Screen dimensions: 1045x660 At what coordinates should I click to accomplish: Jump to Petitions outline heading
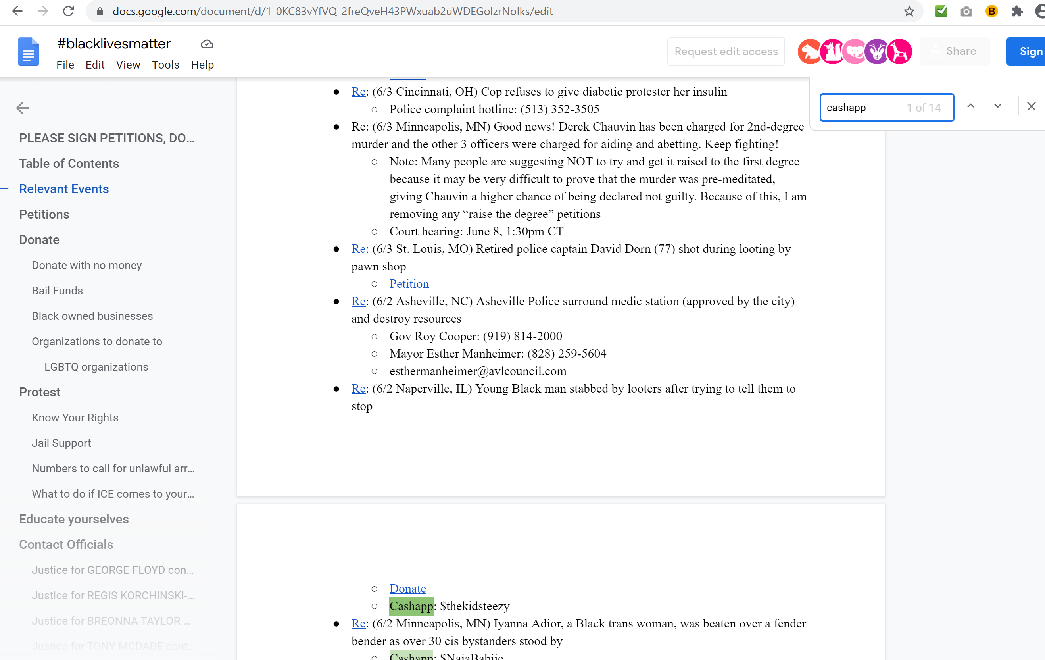(x=44, y=214)
